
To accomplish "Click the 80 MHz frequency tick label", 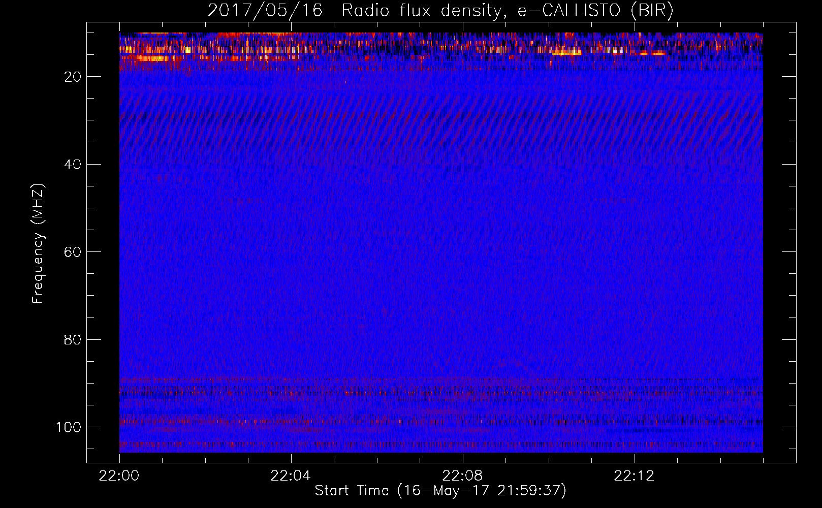I will [73, 339].
